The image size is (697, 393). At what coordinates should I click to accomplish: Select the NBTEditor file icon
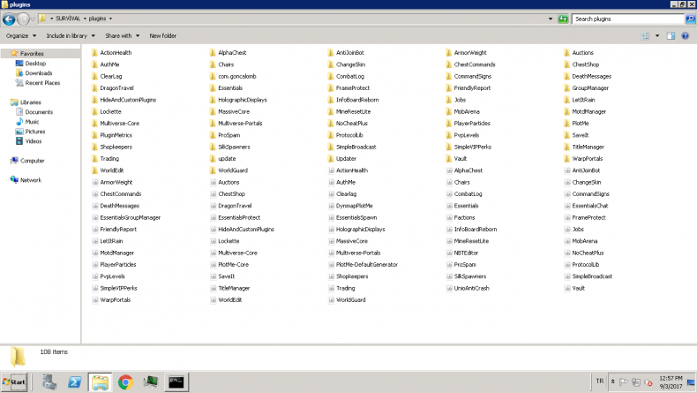449,253
